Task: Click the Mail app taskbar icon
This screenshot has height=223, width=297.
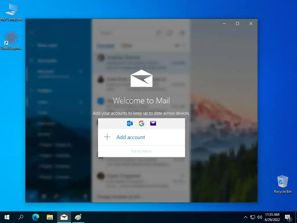Action: [x=64, y=217]
